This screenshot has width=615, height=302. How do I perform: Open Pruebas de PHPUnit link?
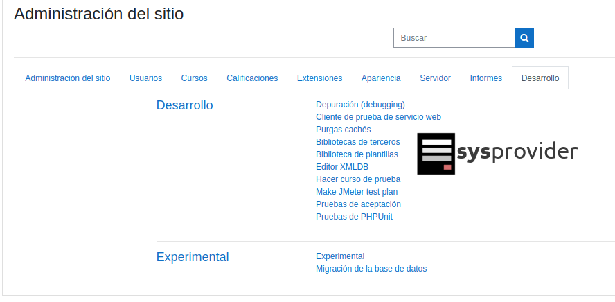354,217
